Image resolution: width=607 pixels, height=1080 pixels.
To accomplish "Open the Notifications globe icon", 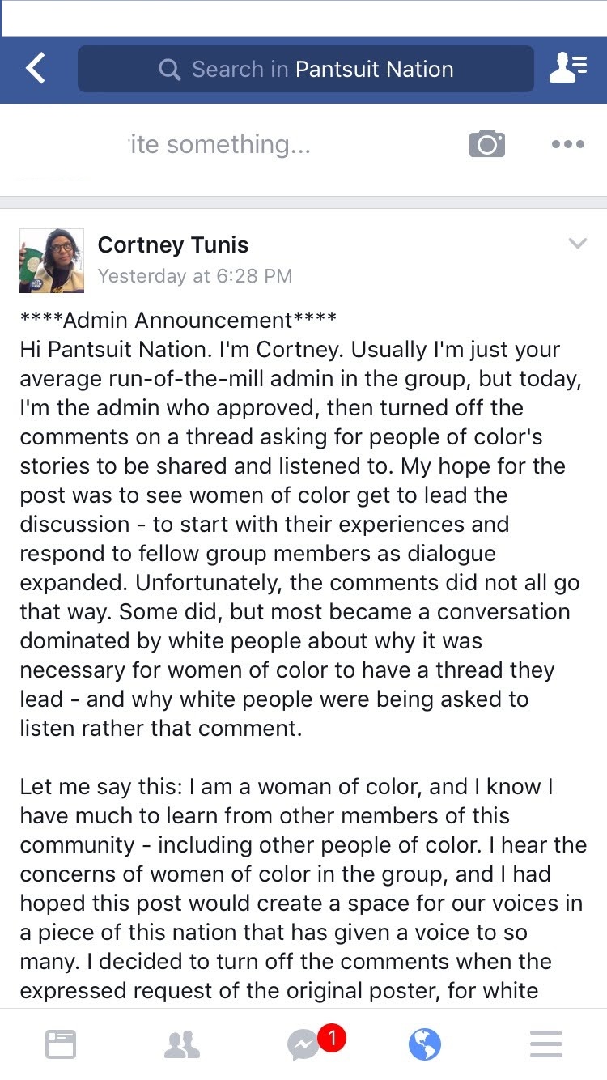I will coord(425,1044).
